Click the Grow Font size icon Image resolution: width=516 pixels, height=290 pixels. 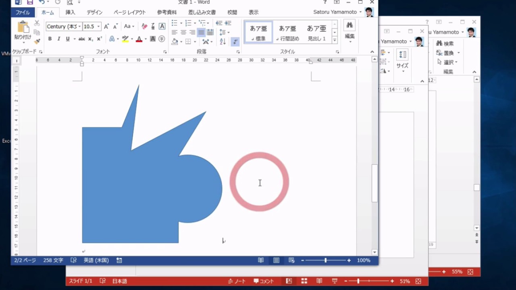click(x=106, y=27)
